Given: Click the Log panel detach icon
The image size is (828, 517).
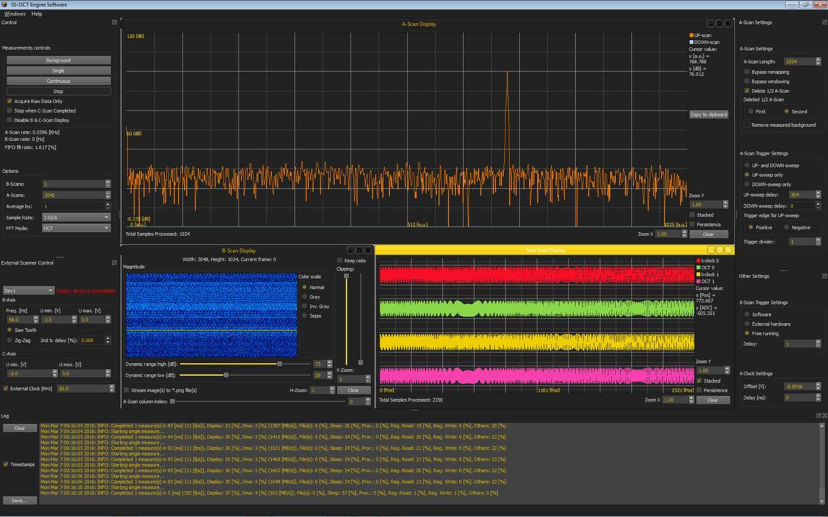Looking at the screenshot, I should click(819, 416).
